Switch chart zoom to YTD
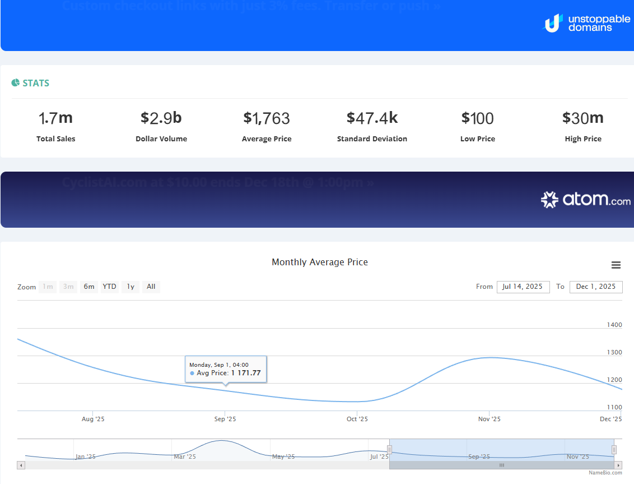This screenshot has height=484, width=634. point(110,287)
